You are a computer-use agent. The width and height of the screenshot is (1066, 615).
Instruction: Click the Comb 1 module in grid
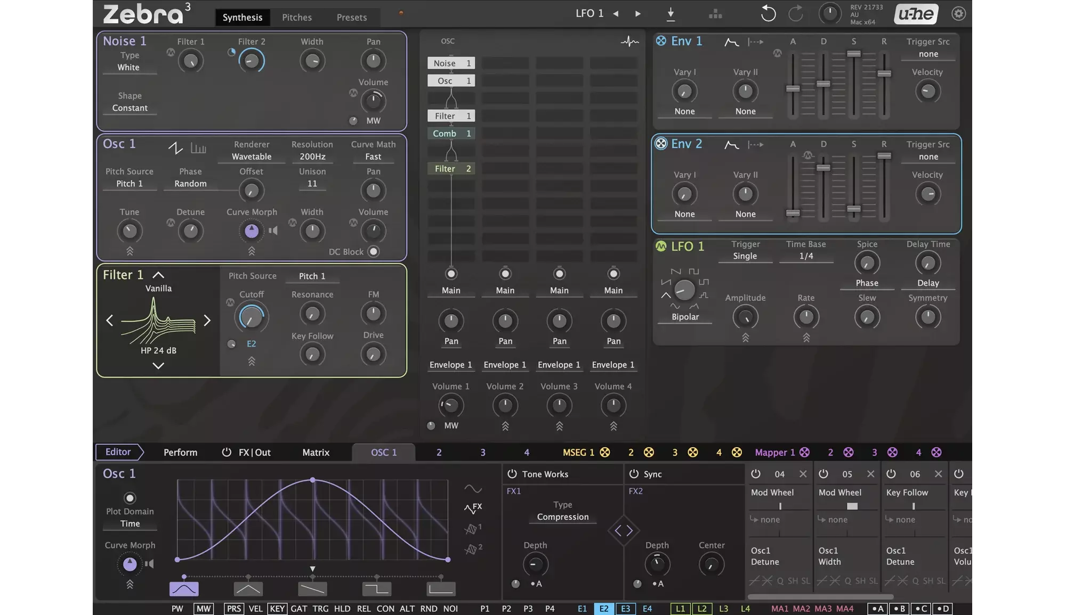451,134
